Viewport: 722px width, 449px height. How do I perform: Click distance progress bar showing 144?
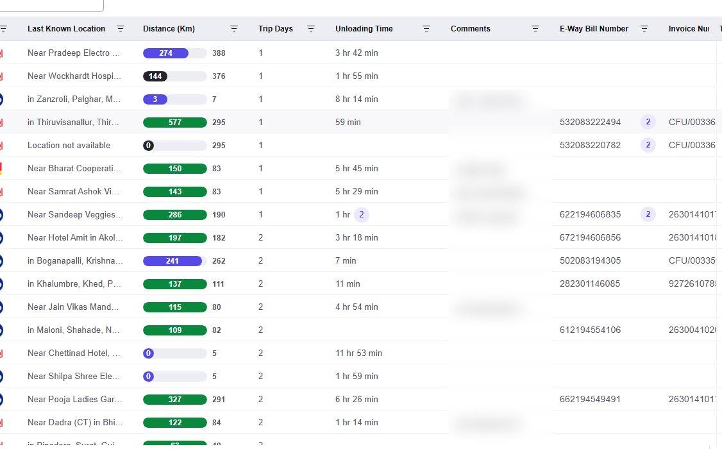175,76
